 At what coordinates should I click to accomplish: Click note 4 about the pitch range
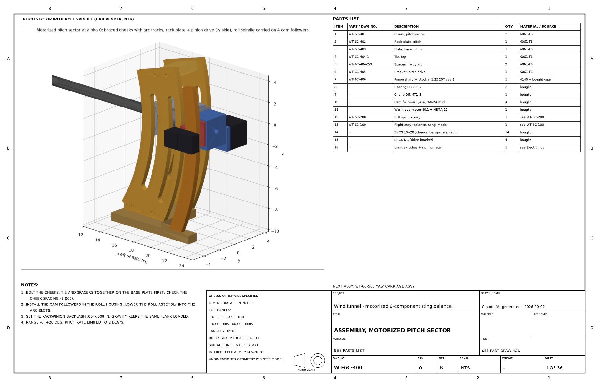[x=72, y=322]
